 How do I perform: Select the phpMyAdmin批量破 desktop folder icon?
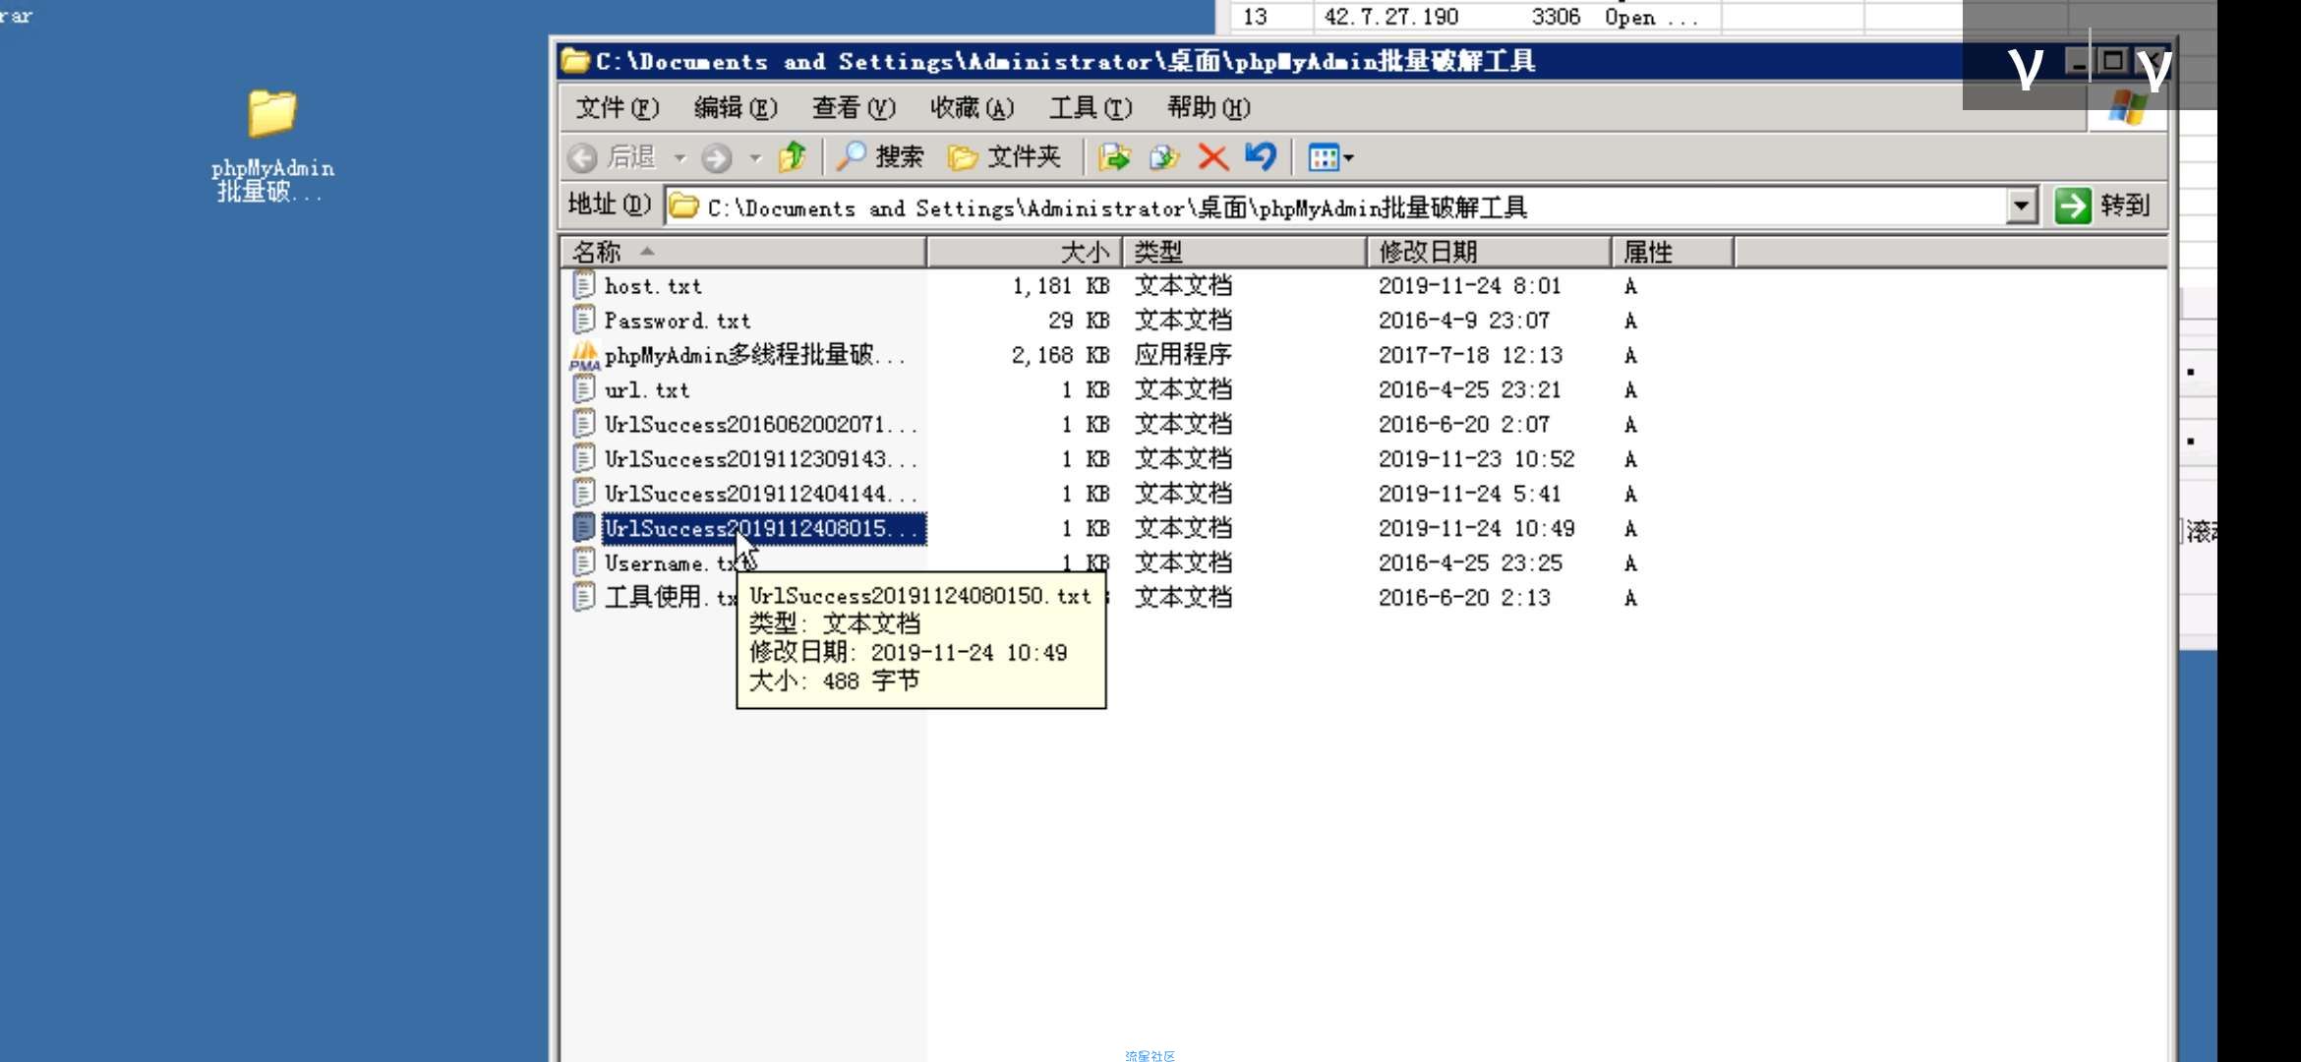pyautogui.click(x=272, y=112)
